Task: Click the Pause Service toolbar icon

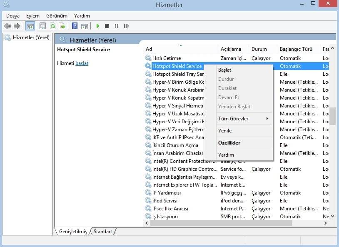Action: tap(117, 26)
